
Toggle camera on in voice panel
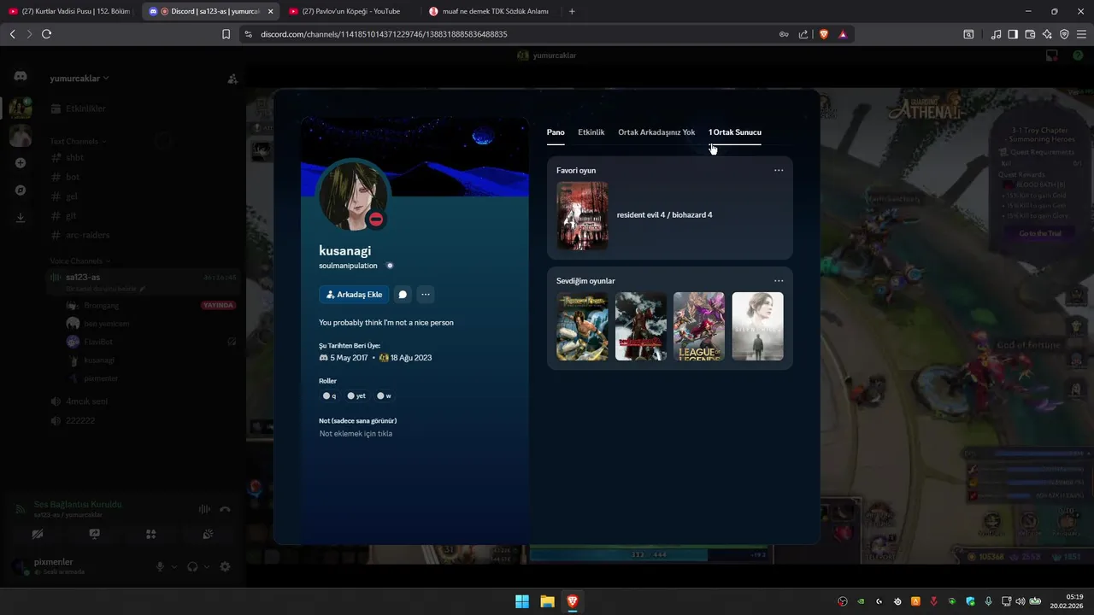click(x=38, y=534)
